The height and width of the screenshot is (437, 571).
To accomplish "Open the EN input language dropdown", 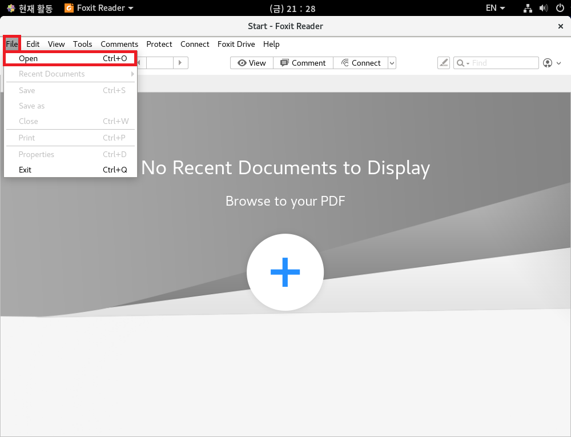I will [495, 8].
